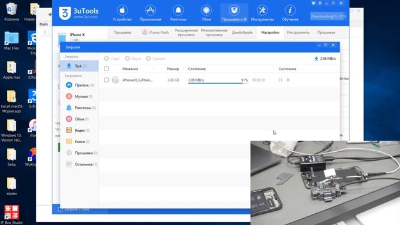Check the iPhone10,3 firmware row checkbox

[107, 80]
